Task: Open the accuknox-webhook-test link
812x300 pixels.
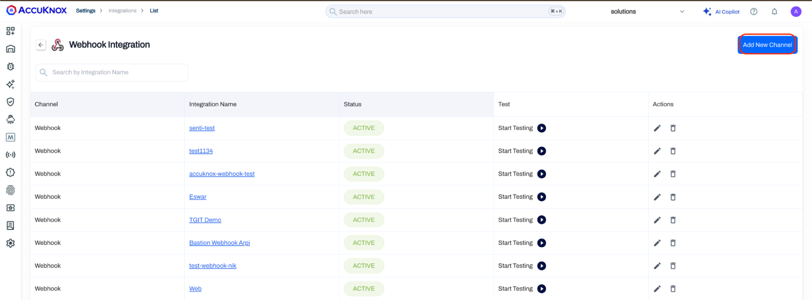Action: pos(222,174)
